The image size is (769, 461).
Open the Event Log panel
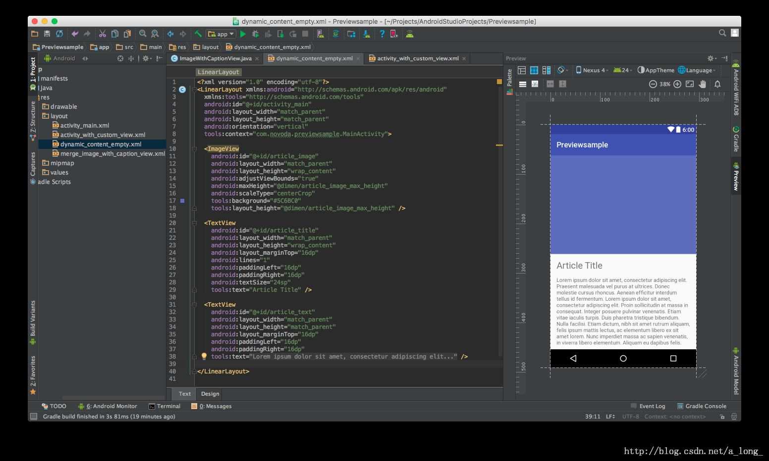(x=648, y=406)
